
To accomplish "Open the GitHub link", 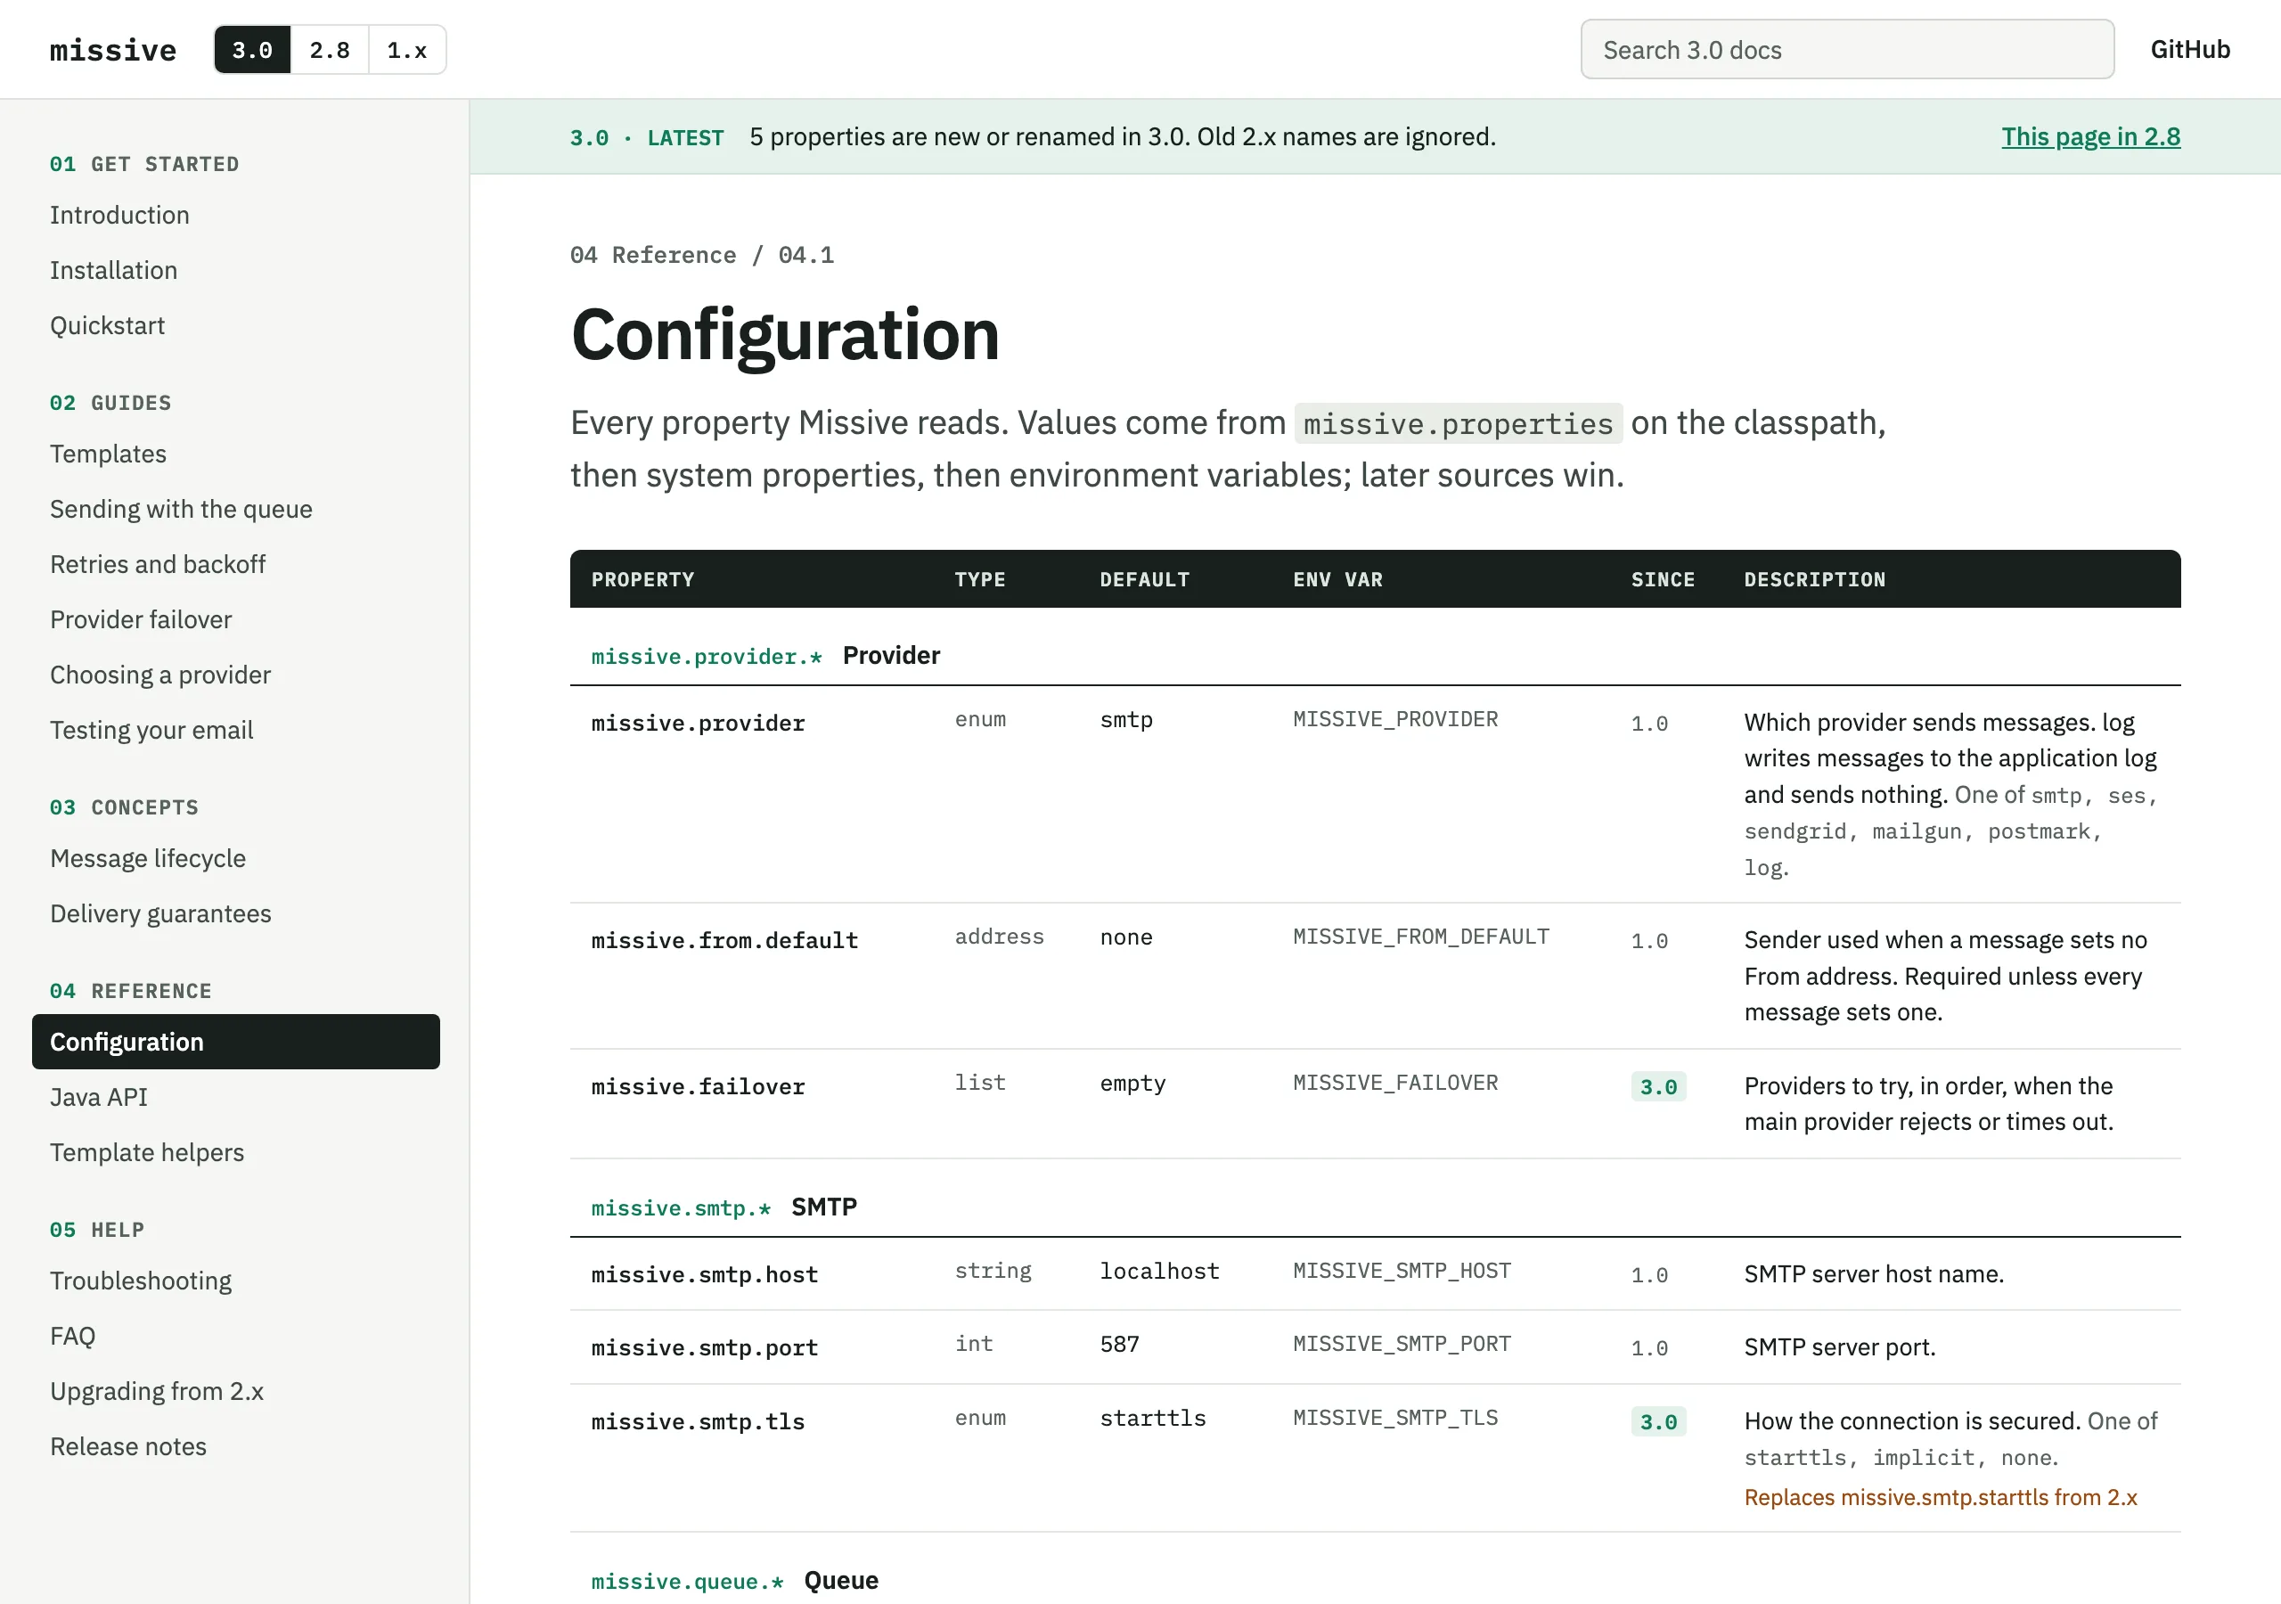I will click(x=2189, y=50).
